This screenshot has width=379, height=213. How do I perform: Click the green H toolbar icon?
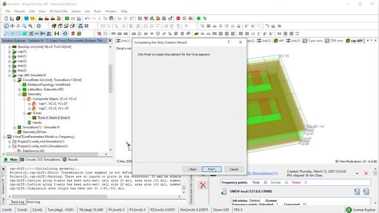point(57,34)
